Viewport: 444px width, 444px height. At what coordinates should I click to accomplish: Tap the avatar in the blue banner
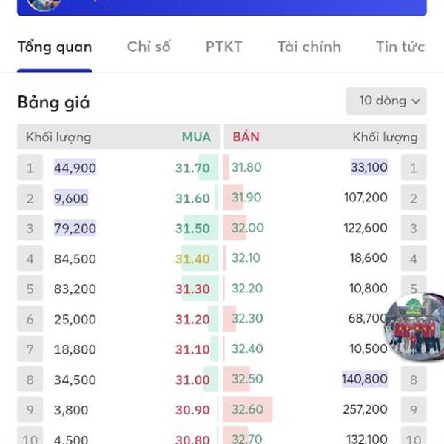(x=44, y=4)
